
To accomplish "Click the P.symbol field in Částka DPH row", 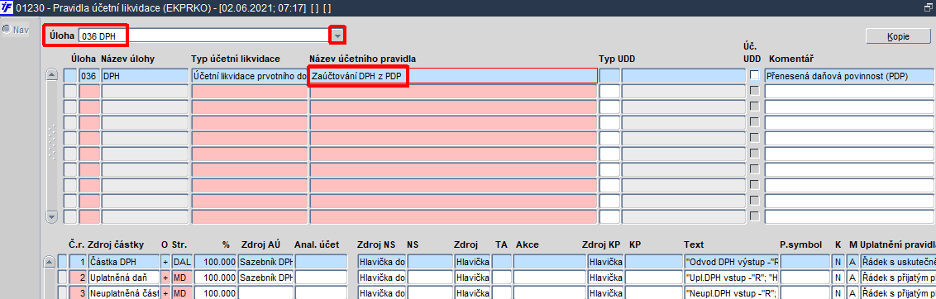I will pyautogui.click(x=805, y=261).
